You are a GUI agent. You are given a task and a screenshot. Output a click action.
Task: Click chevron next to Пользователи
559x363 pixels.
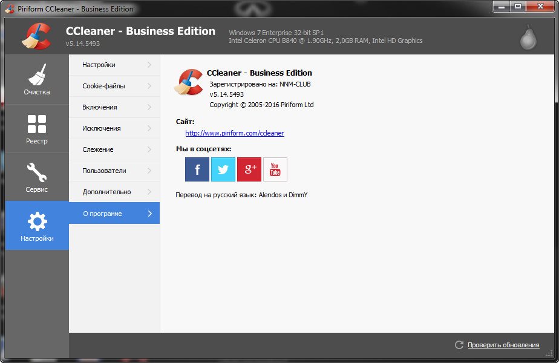click(x=149, y=171)
